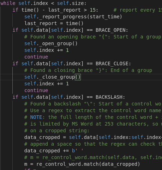The width and height of the screenshot is (162, 170).
Task: Click the BRACE_CLOSE constant
Action: pos(112,63)
